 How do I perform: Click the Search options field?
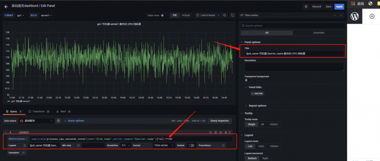click(293, 26)
